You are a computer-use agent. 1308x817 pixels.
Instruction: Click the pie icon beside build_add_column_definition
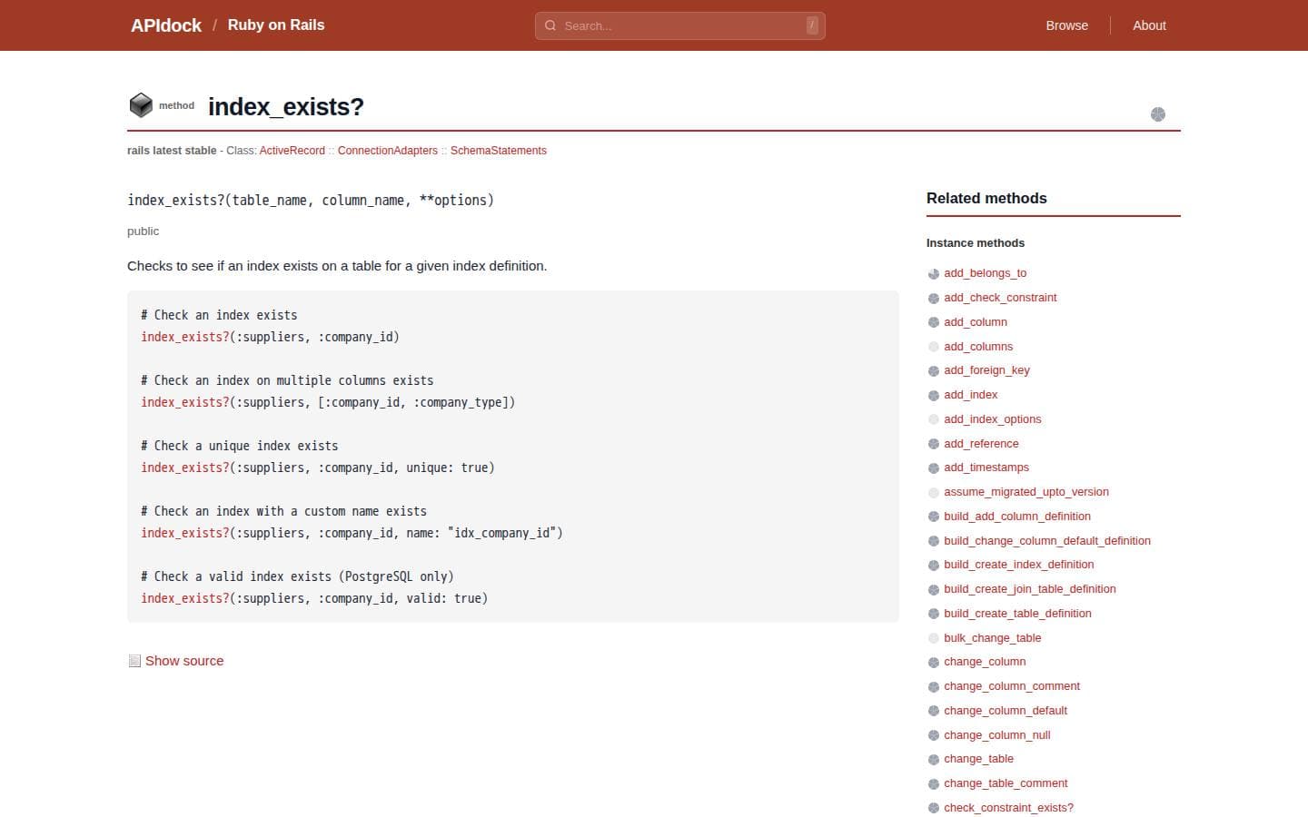934,517
